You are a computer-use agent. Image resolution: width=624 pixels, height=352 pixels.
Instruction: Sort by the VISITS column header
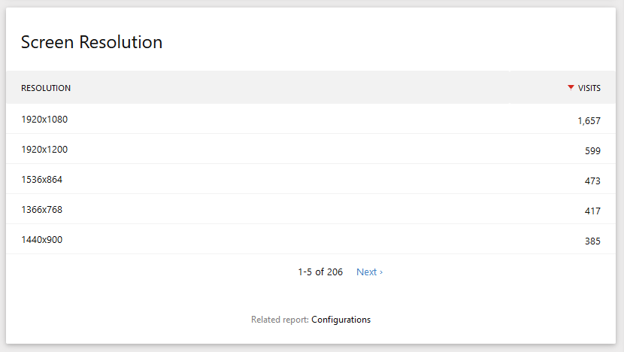[x=589, y=88]
